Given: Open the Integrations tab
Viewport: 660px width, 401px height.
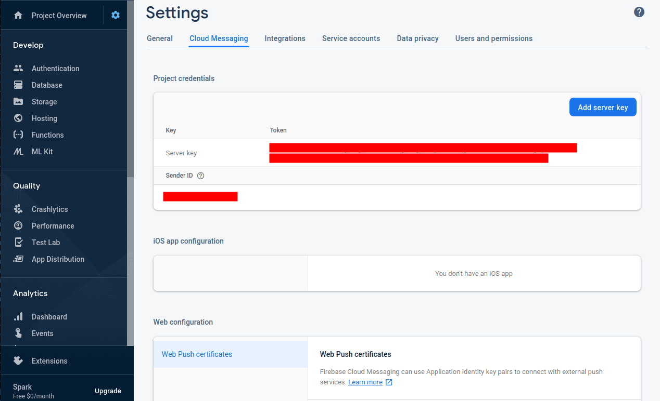Looking at the screenshot, I should tap(285, 38).
